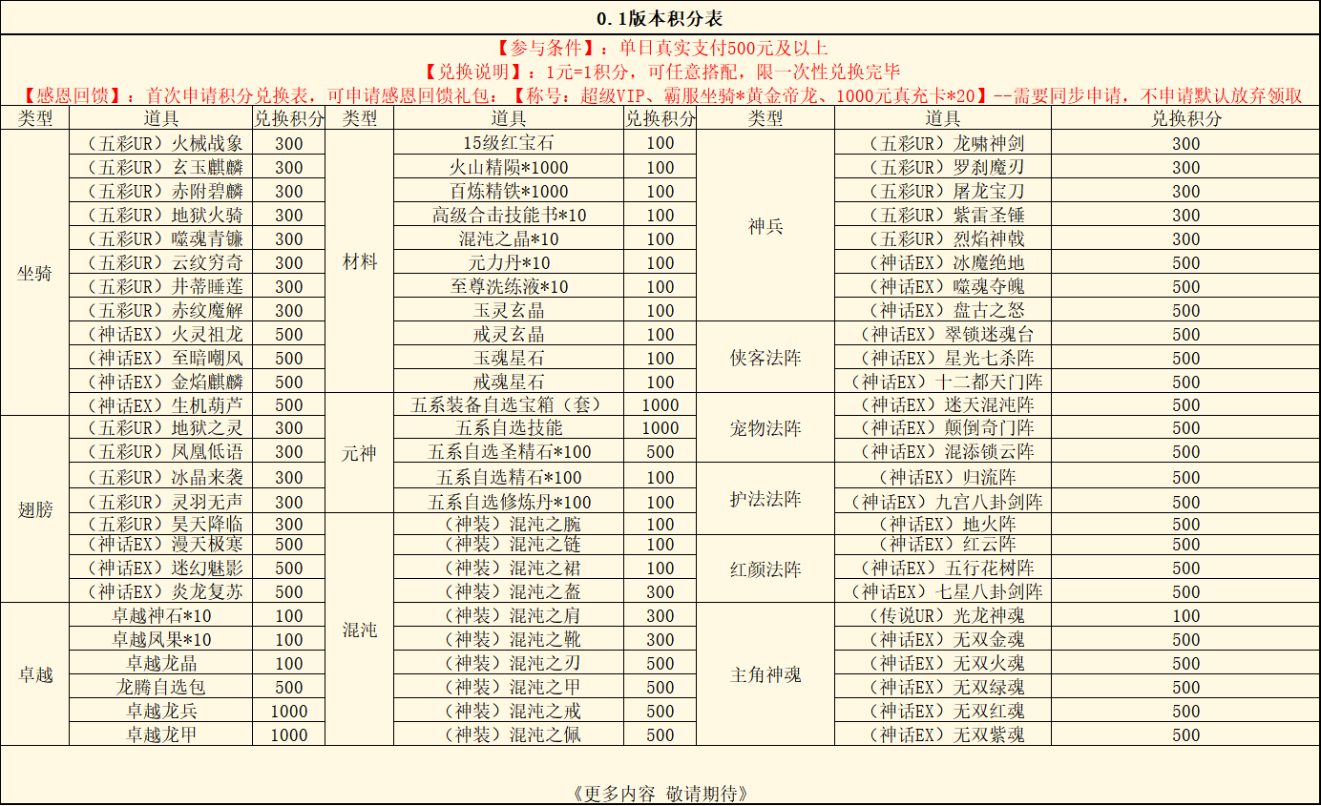1321x806 pixels.
Task: Select item '(五彩UR)地狱火骑'
Action: 161,215
